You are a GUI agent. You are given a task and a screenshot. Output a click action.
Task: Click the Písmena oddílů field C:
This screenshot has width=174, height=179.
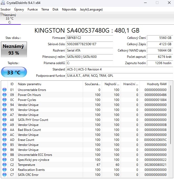(x=90, y=63)
